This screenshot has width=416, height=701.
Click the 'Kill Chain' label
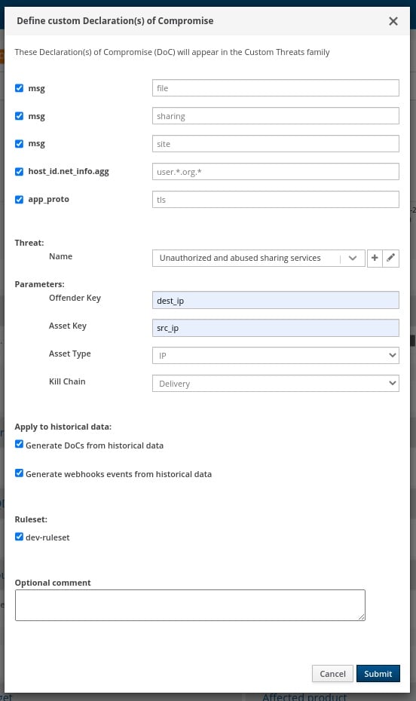tap(67, 381)
